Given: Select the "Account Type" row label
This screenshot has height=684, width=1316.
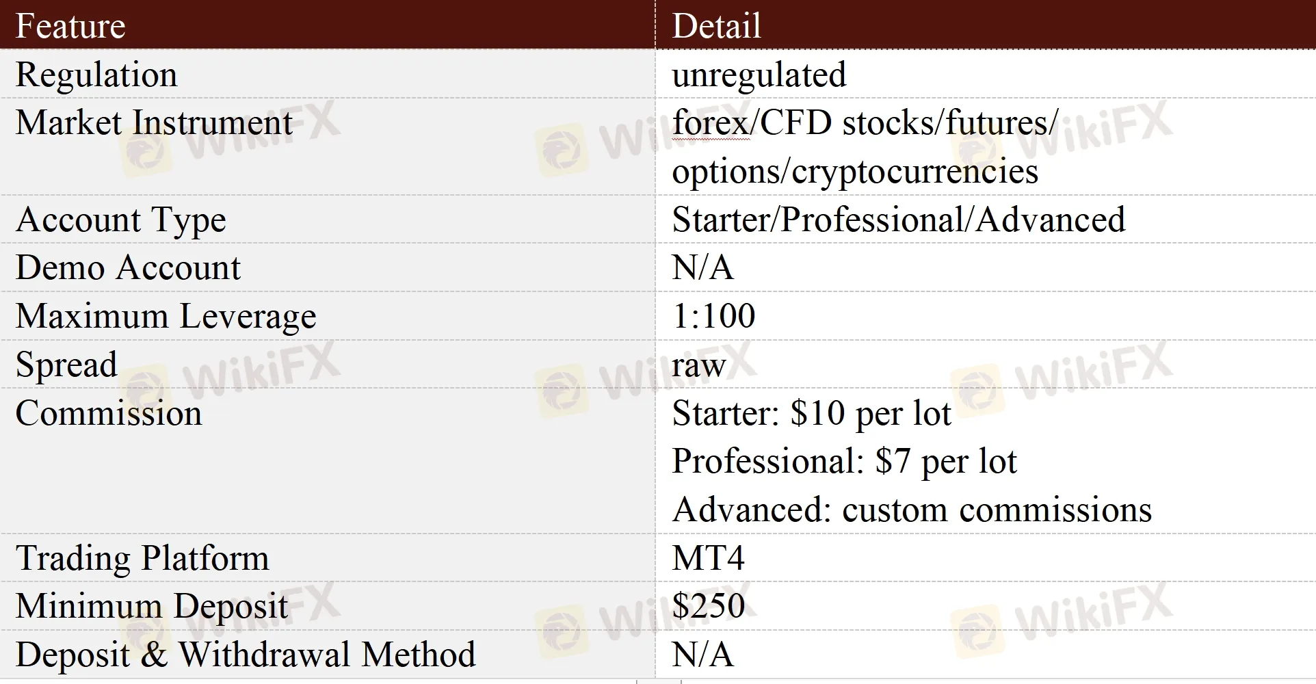Looking at the screenshot, I should [x=120, y=220].
